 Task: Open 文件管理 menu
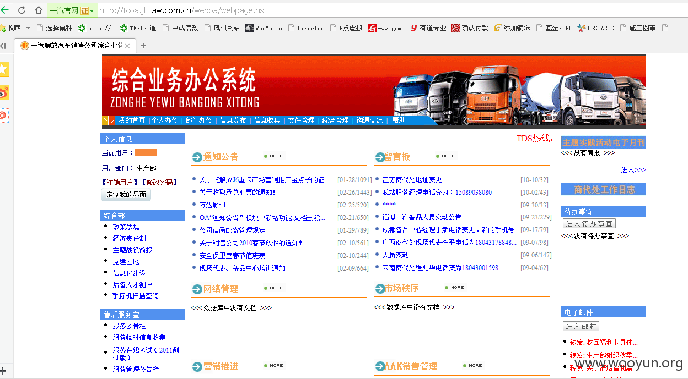[302, 120]
